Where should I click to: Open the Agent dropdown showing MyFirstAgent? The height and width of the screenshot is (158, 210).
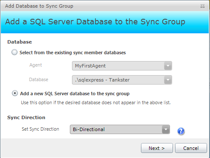click(122, 66)
